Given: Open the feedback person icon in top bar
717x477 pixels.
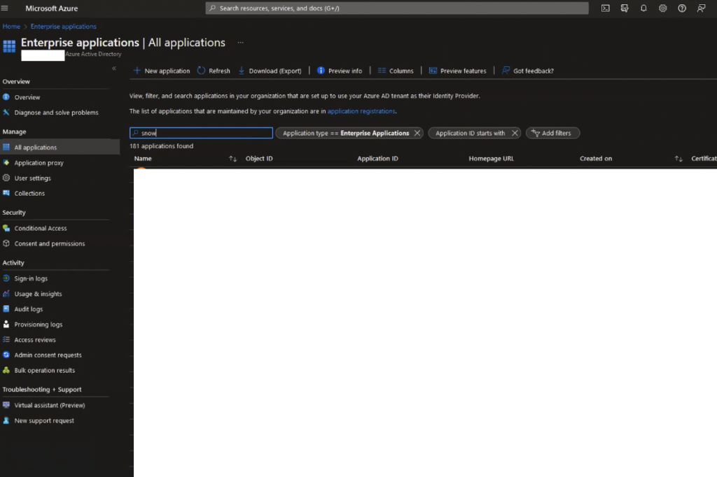Looking at the screenshot, I should (x=701, y=8).
